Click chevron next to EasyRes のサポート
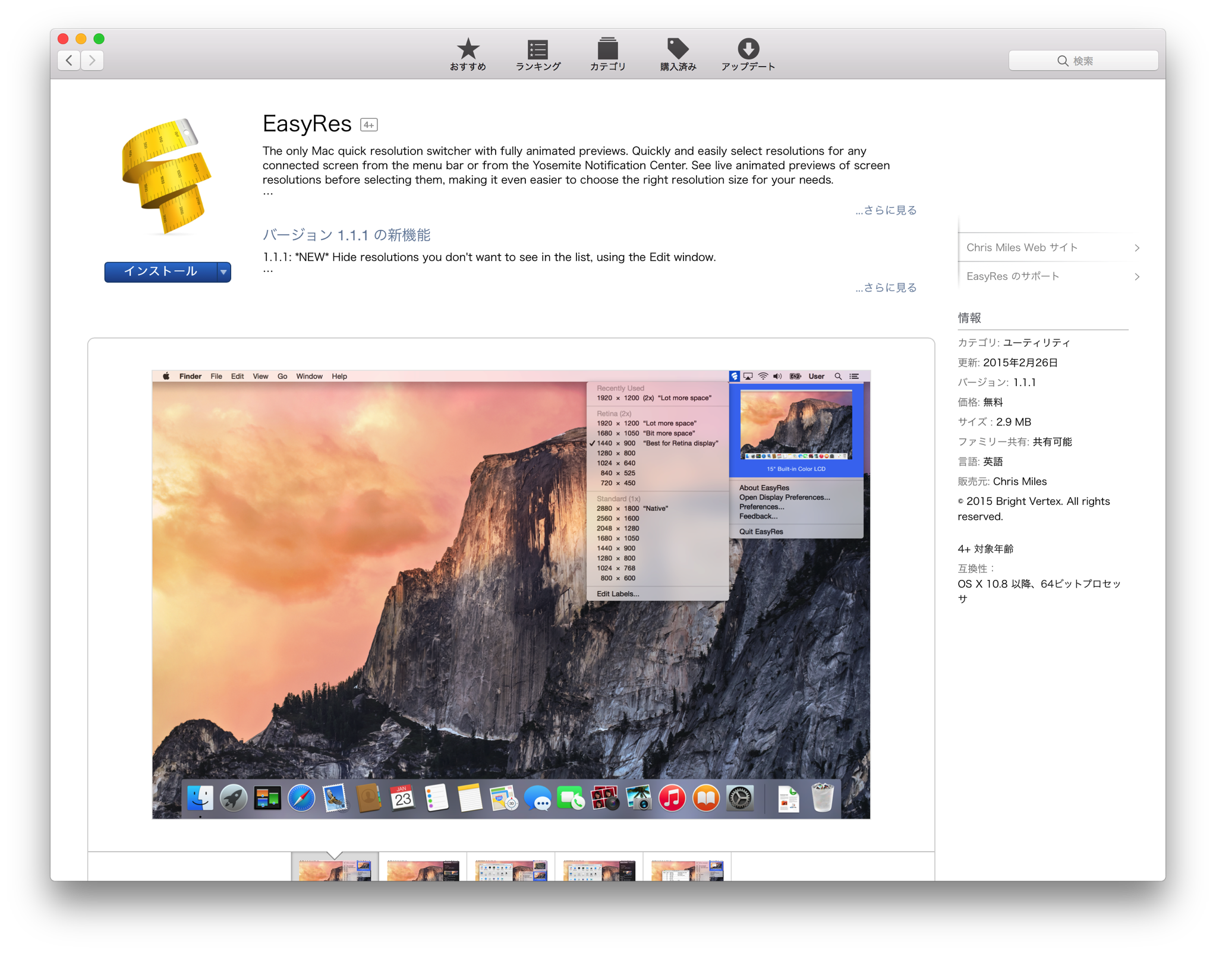 (1136, 277)
